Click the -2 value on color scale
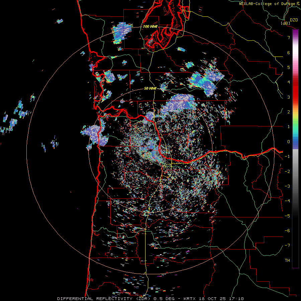 click(287, 171)
